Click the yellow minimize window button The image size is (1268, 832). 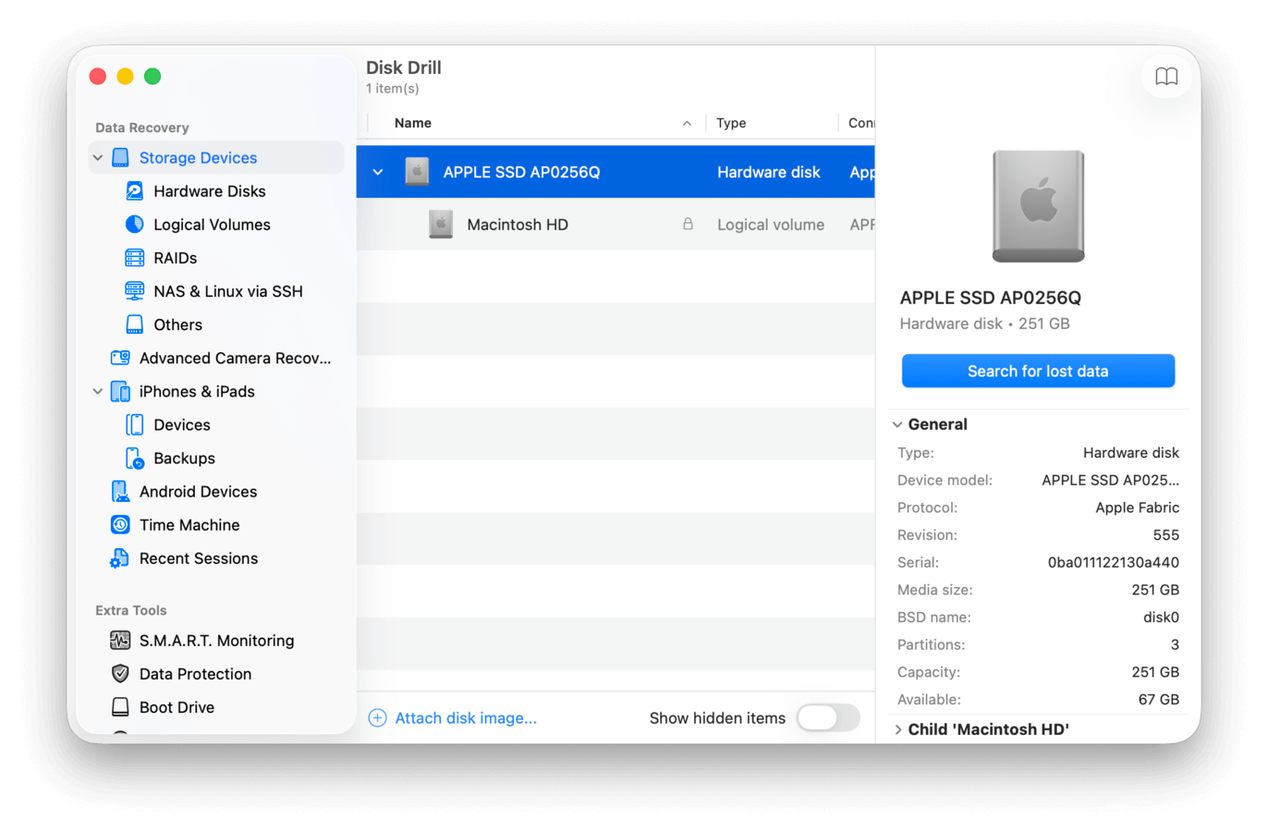[126, 77]
